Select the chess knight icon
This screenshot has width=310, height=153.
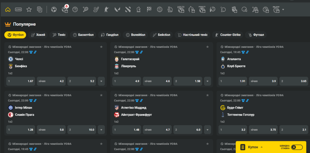click(x=138, y=10)
